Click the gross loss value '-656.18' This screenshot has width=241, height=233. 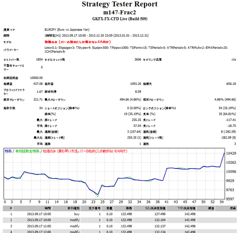coord(231,84)
